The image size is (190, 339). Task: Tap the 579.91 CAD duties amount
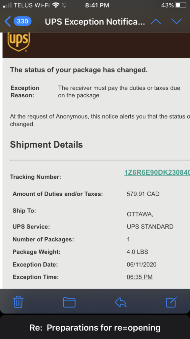(143, 194)
